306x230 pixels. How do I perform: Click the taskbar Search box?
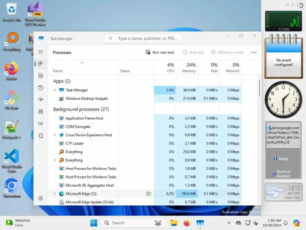coord(134,223)
